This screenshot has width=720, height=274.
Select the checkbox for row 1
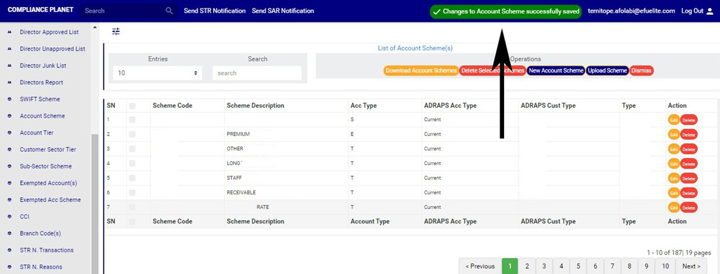(133, 120)
